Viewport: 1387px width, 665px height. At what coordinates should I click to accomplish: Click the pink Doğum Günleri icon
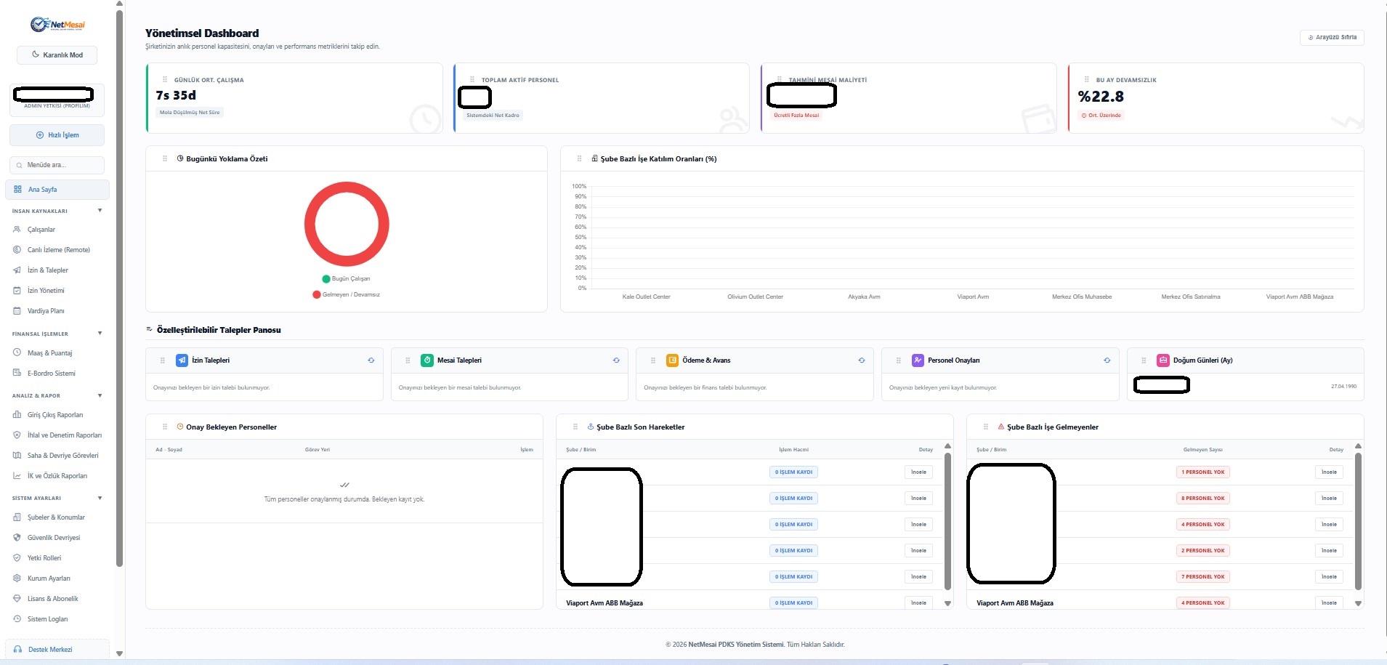(1163, 360)
